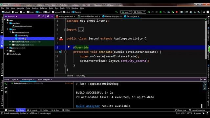Click the green hammer rebuild icon in Build panel

pos(6,84)
